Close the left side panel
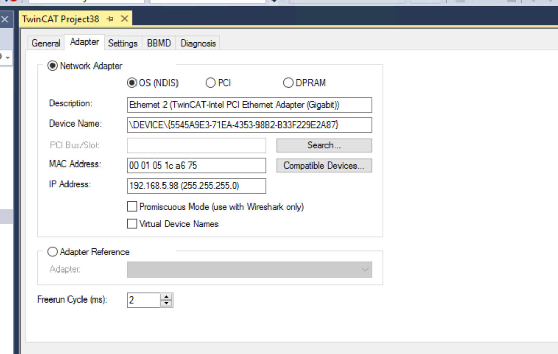558x354 pixels. coord(5,19)
